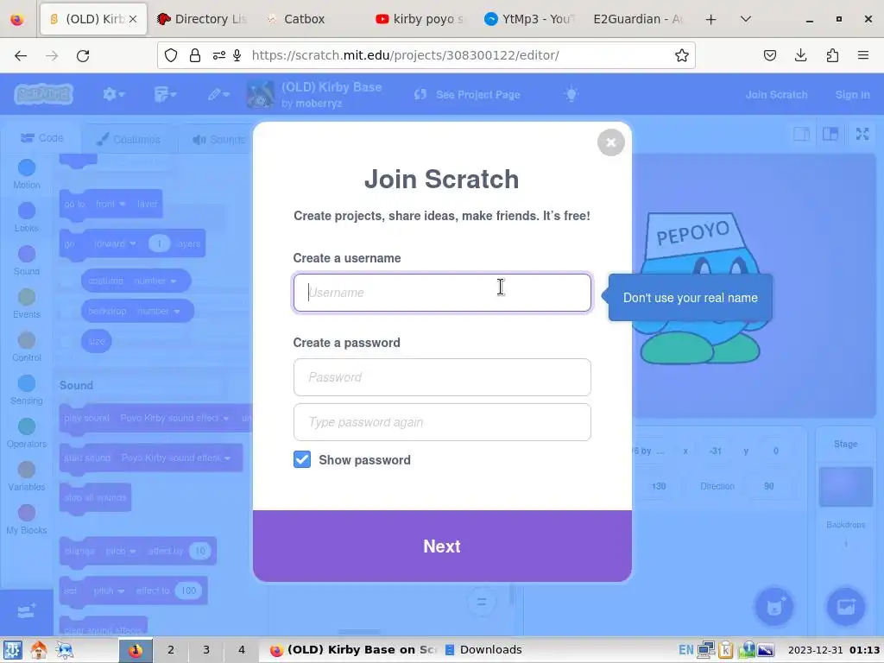Expand the list all tabs dropdown

click(x=745, y=19)
